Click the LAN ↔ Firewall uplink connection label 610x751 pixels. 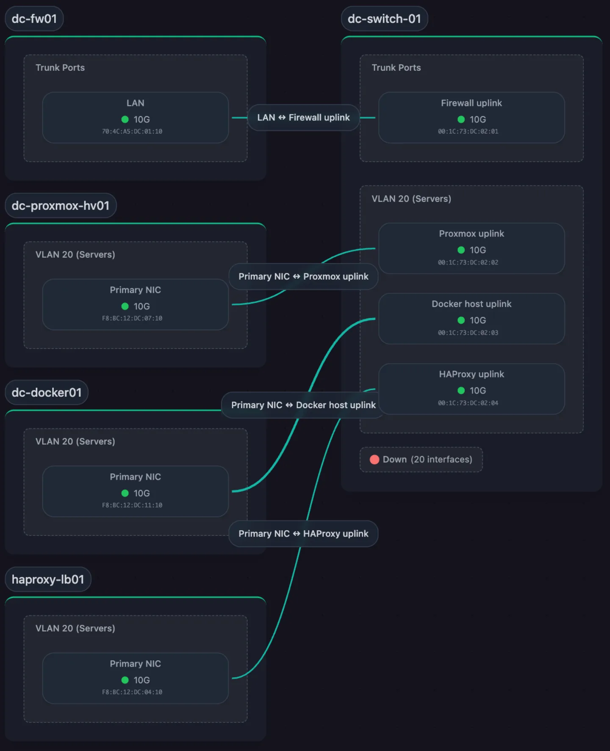[303, 117]
